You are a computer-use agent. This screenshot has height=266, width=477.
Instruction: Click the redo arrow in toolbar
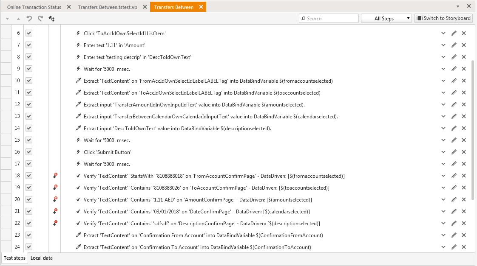(x=40, y=19)
